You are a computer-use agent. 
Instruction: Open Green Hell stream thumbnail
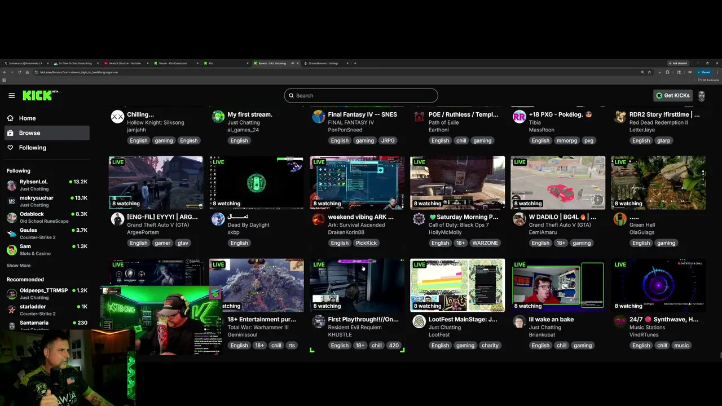click(658, 183)
